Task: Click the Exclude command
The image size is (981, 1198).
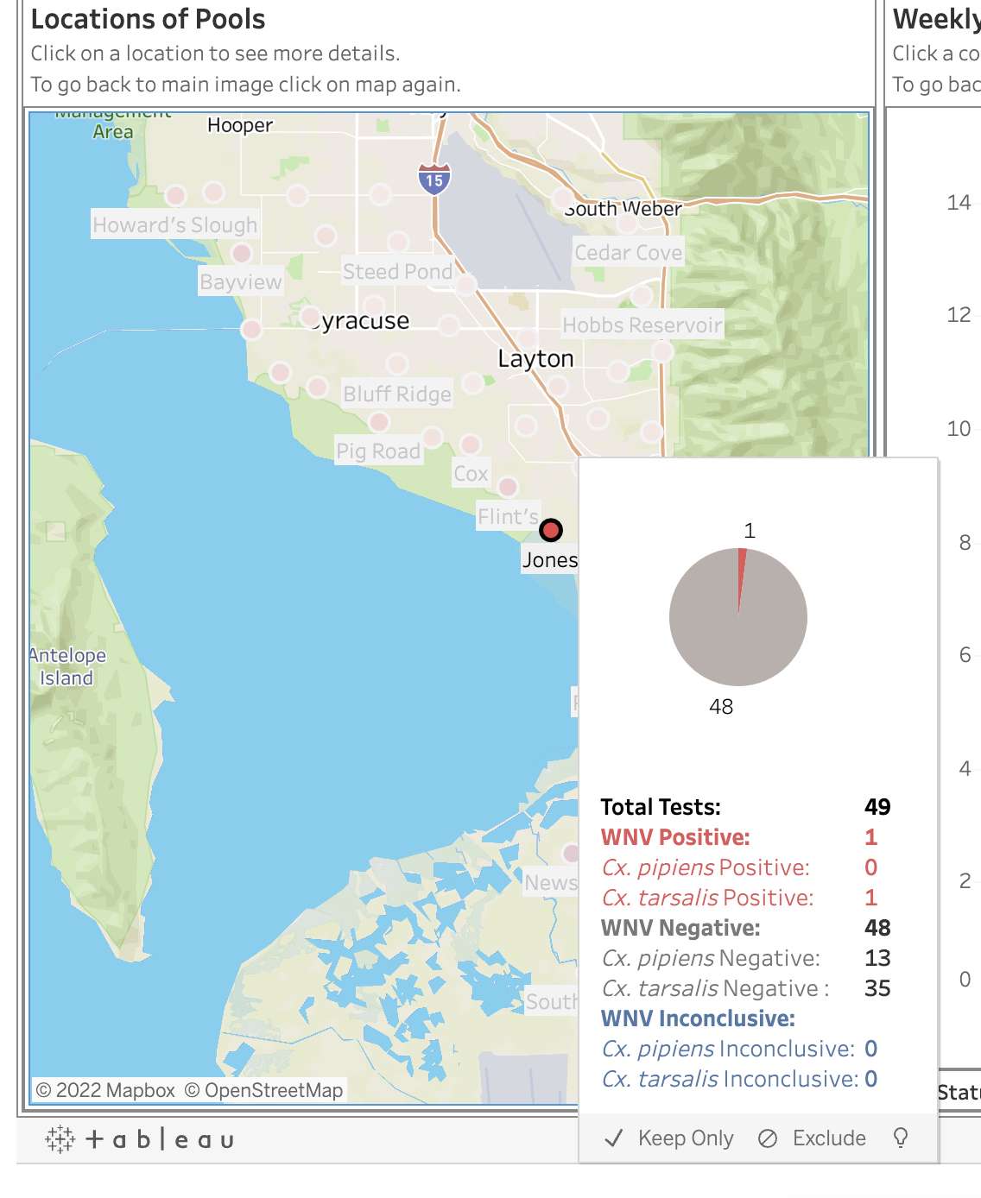Action: [829, 1138]
